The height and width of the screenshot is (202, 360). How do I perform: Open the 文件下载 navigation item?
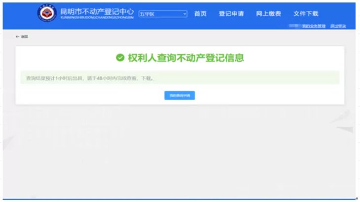(306, 14)
